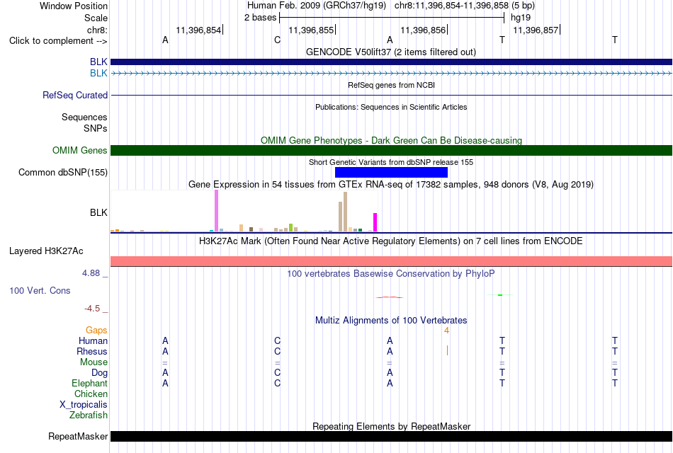This screenshot has width=673, height=453.
Task: Click the black RepeatMasker element bar
Action: [391, 436]
